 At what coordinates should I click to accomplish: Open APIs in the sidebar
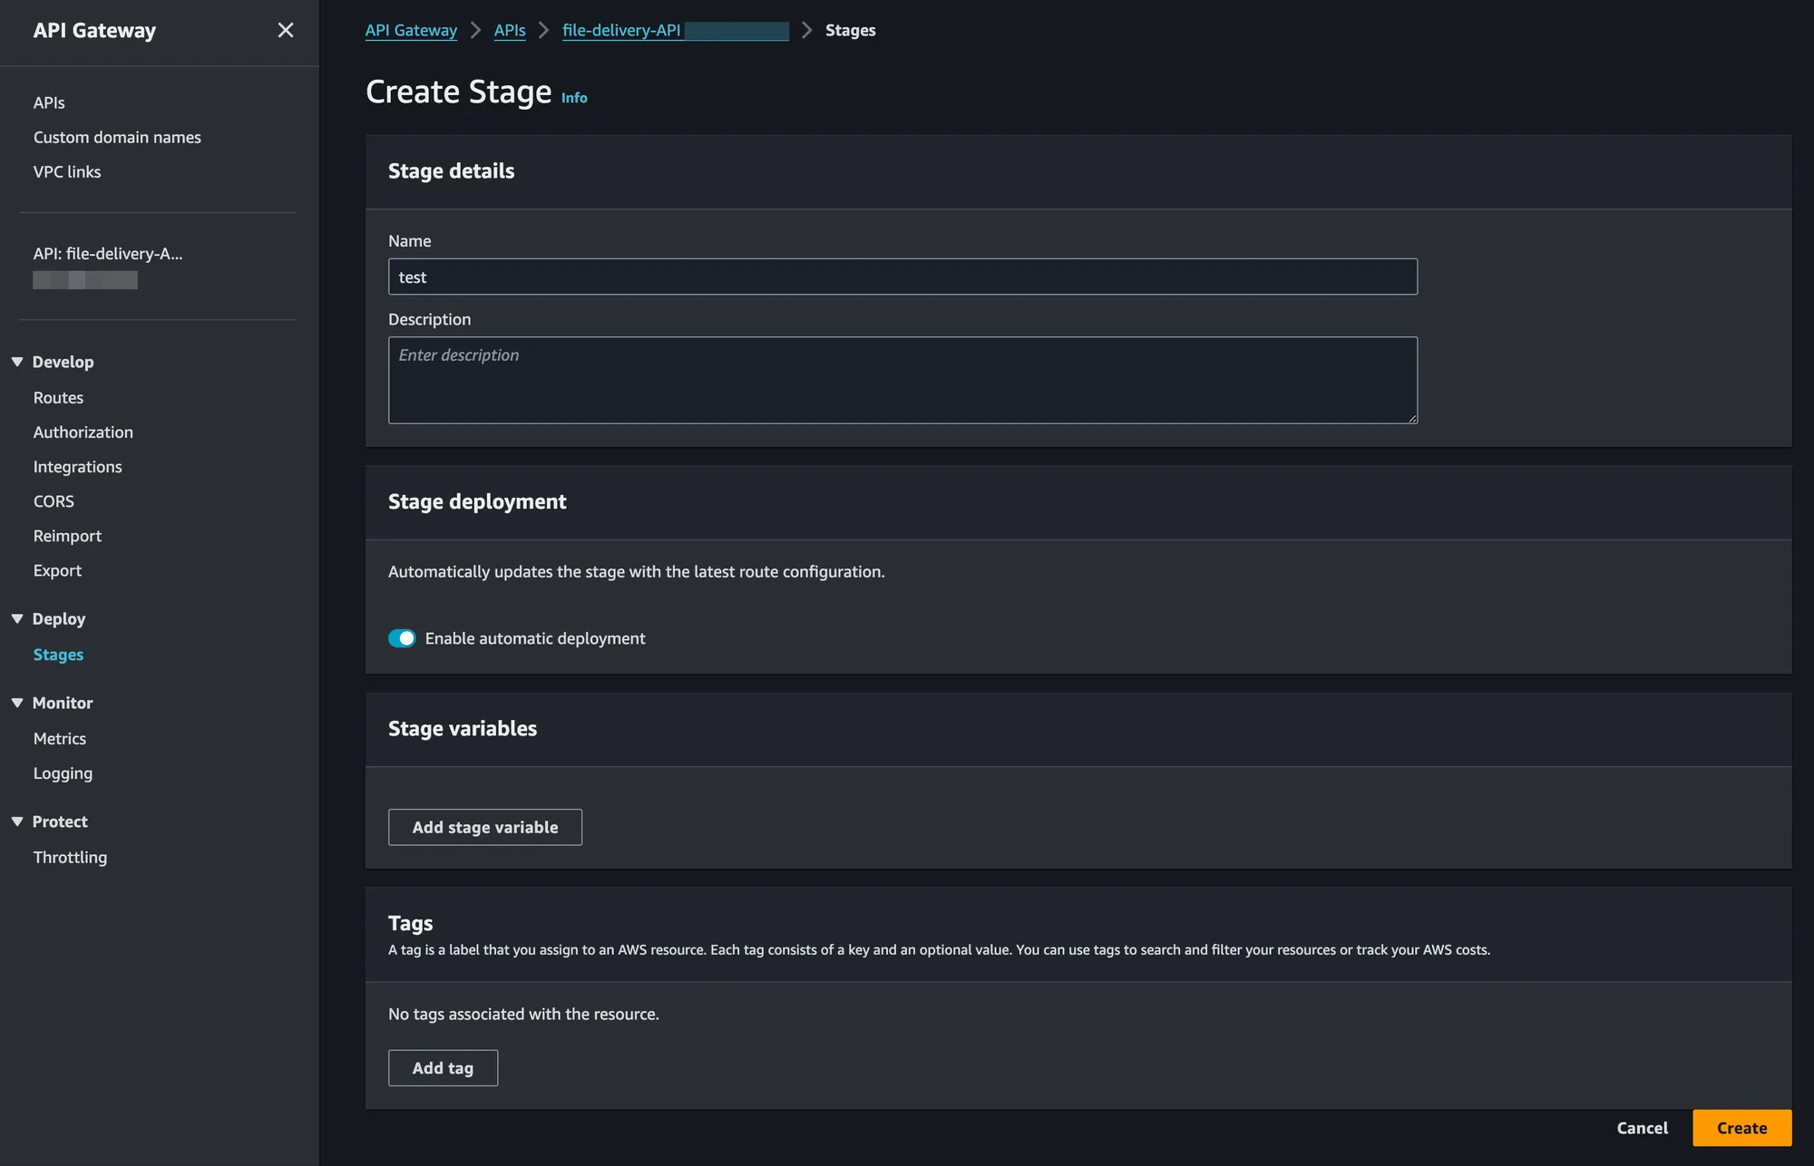tap(49, 102)
